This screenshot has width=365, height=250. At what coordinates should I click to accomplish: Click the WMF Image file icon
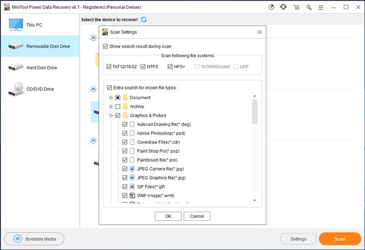[x=132, y=195]
